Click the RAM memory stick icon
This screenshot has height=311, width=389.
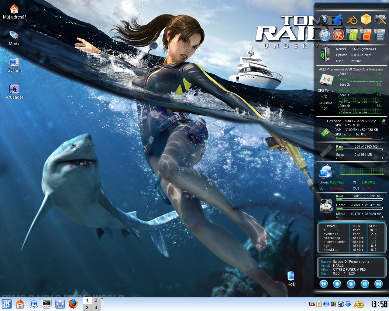pos(326,151)
